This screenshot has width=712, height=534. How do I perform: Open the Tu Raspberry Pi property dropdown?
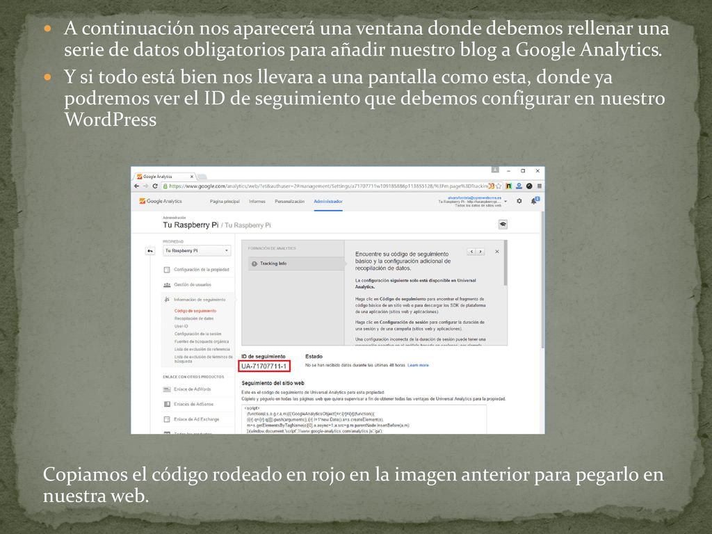(197, 250)
